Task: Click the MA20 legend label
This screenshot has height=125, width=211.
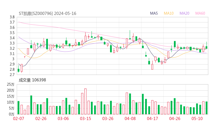Action: point(184,13)
